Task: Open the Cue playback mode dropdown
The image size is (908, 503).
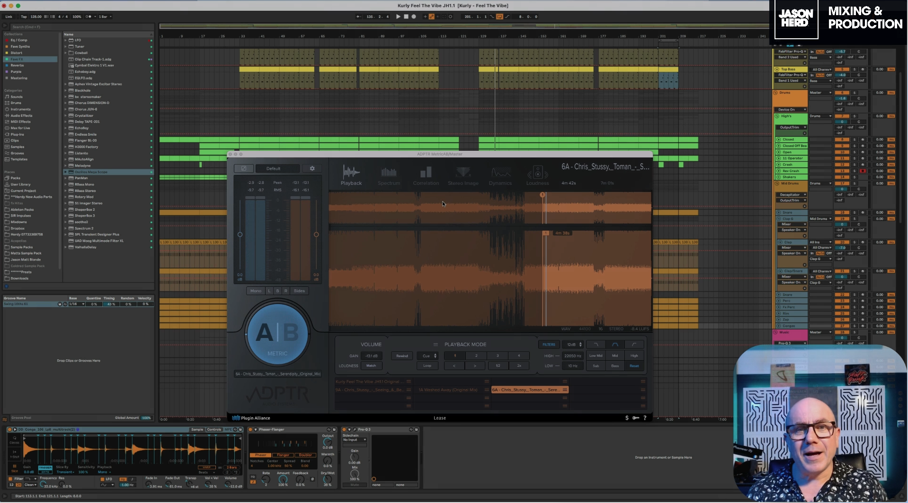Action: point(428,356)
